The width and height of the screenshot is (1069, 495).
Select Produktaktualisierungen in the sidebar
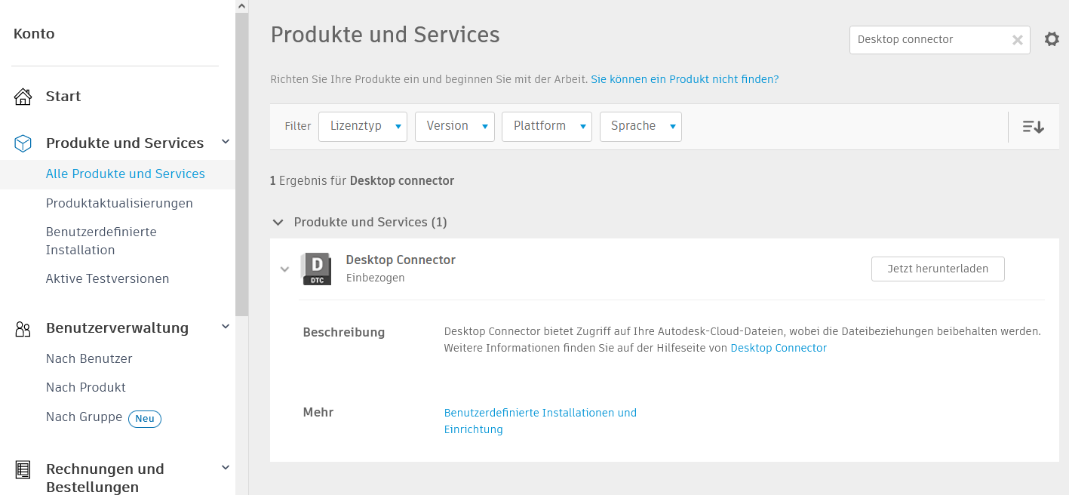119,204
